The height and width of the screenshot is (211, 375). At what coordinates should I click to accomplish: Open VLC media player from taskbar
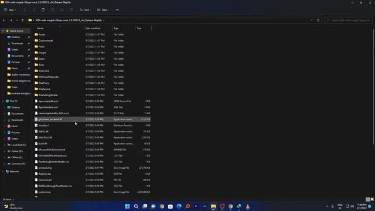248,206
